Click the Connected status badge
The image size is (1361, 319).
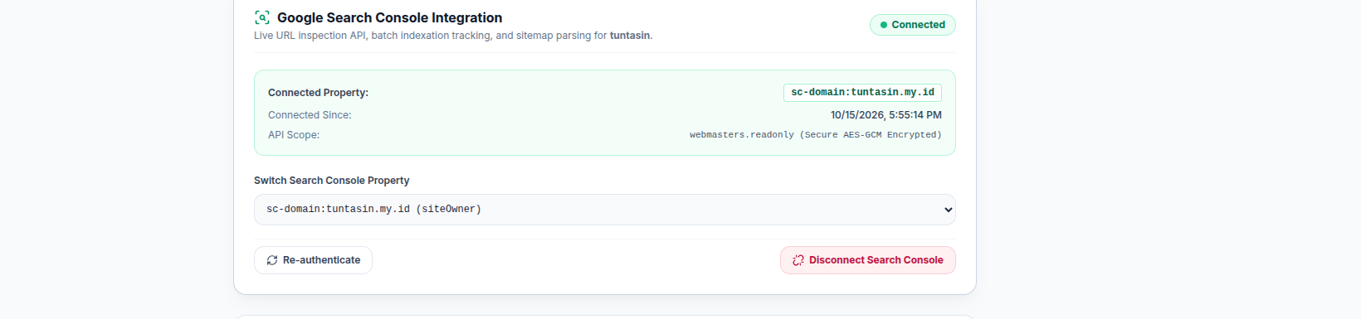click(x=913, y=25)
